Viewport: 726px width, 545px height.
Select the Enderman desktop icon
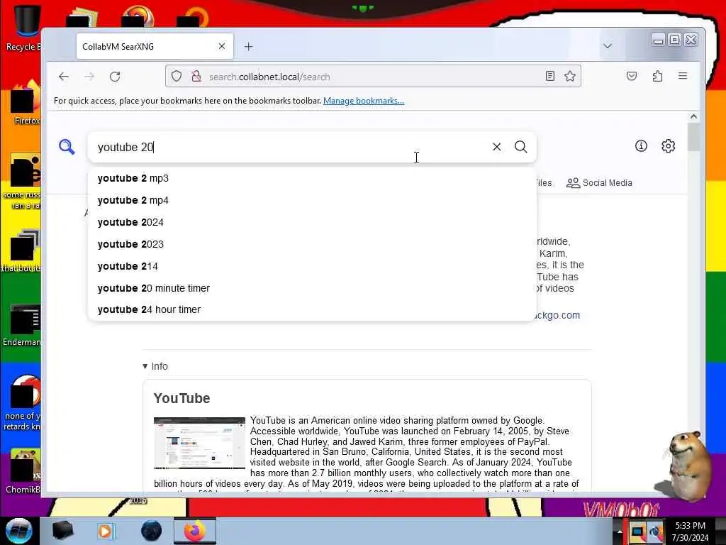tap(22, 326)
